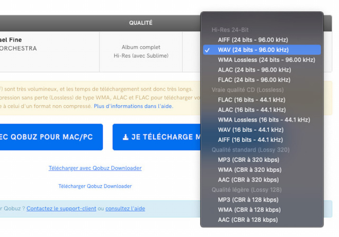339x237 pixels.
Task: Click the ORCHESTRA artist text
Action: click(x=19, y=48)
